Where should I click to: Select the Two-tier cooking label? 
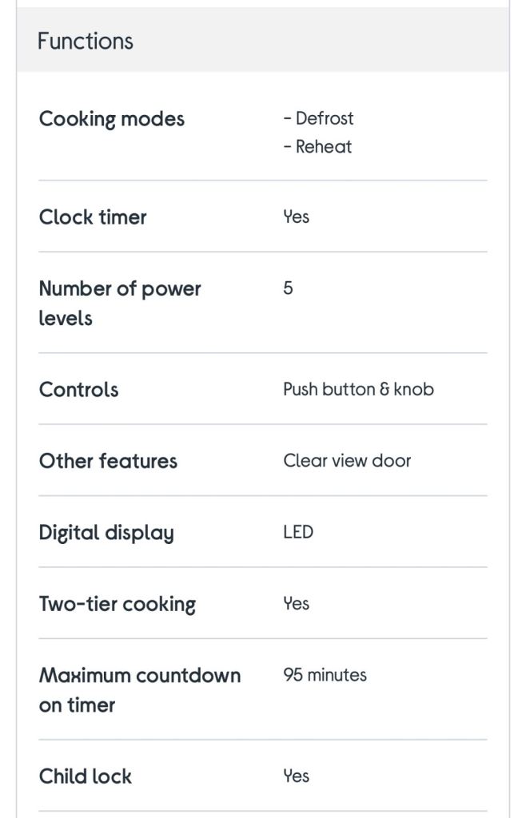point(118,604)
